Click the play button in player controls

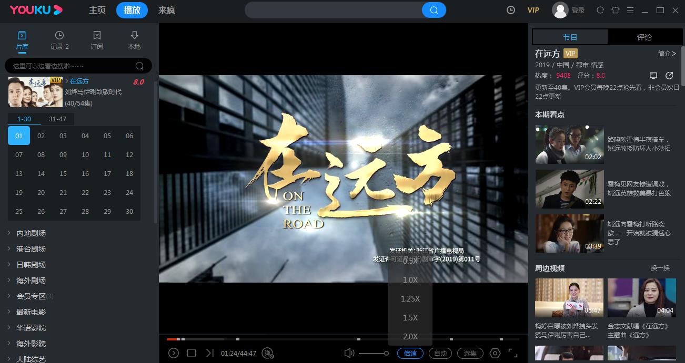[174, 353]
